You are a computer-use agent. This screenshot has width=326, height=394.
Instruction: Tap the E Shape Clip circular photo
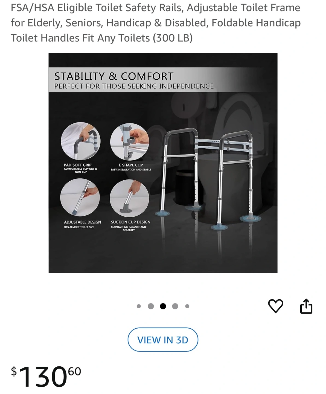pos(130,142)
